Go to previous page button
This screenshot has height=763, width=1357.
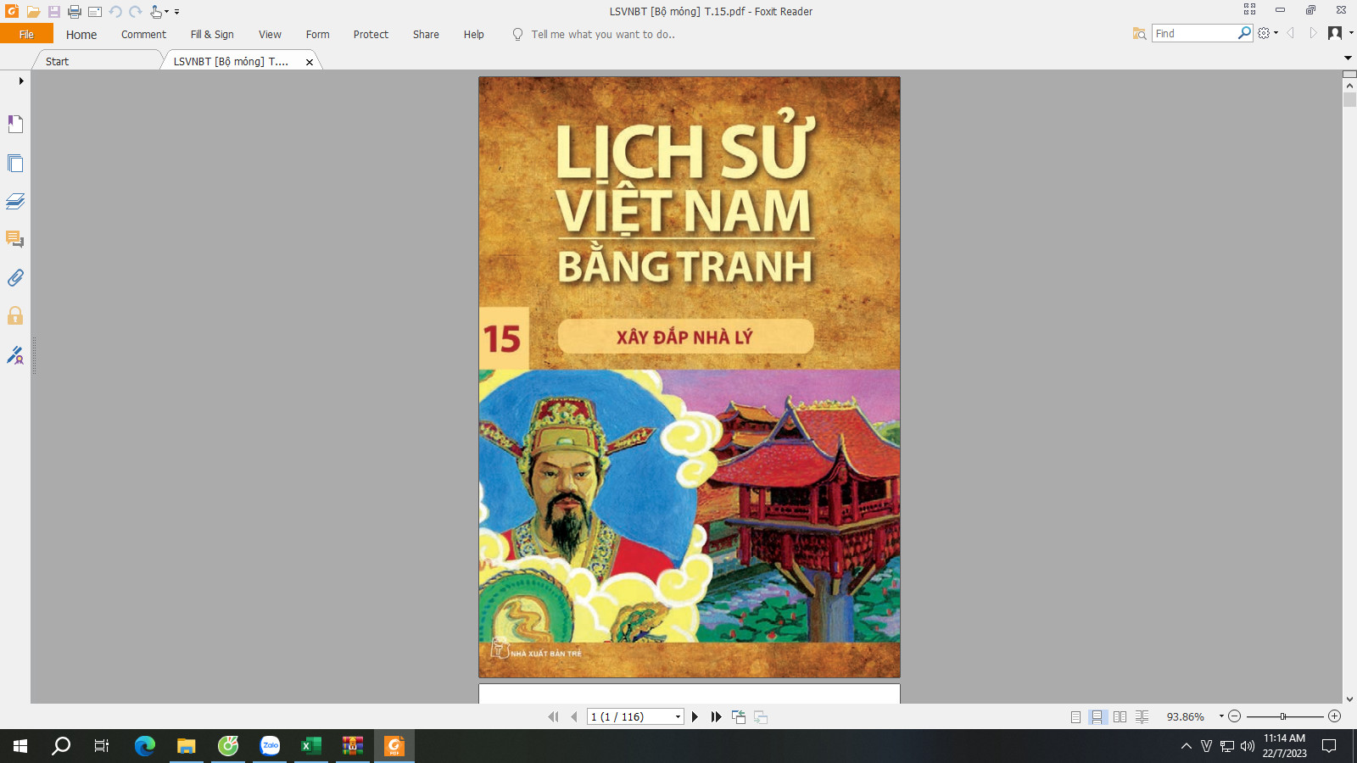(x=574, y=716)
